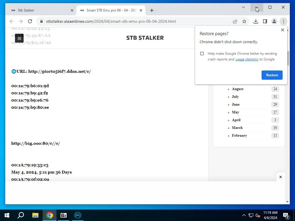Click MAC address 00:1a:79:b9:80:ee
Image resolution: width=295 pixels, height=221 pixels.
[x=30, y=107]
